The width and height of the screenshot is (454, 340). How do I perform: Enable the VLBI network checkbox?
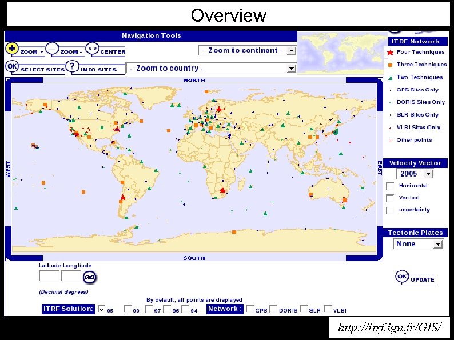[x=328, y=309]
